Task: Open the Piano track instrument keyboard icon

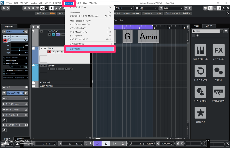Action: 62,52
